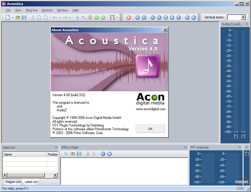Viewport: 251px width, 192px height.
Task: Visit www.acondigital.com link
Action: (151, 109)
